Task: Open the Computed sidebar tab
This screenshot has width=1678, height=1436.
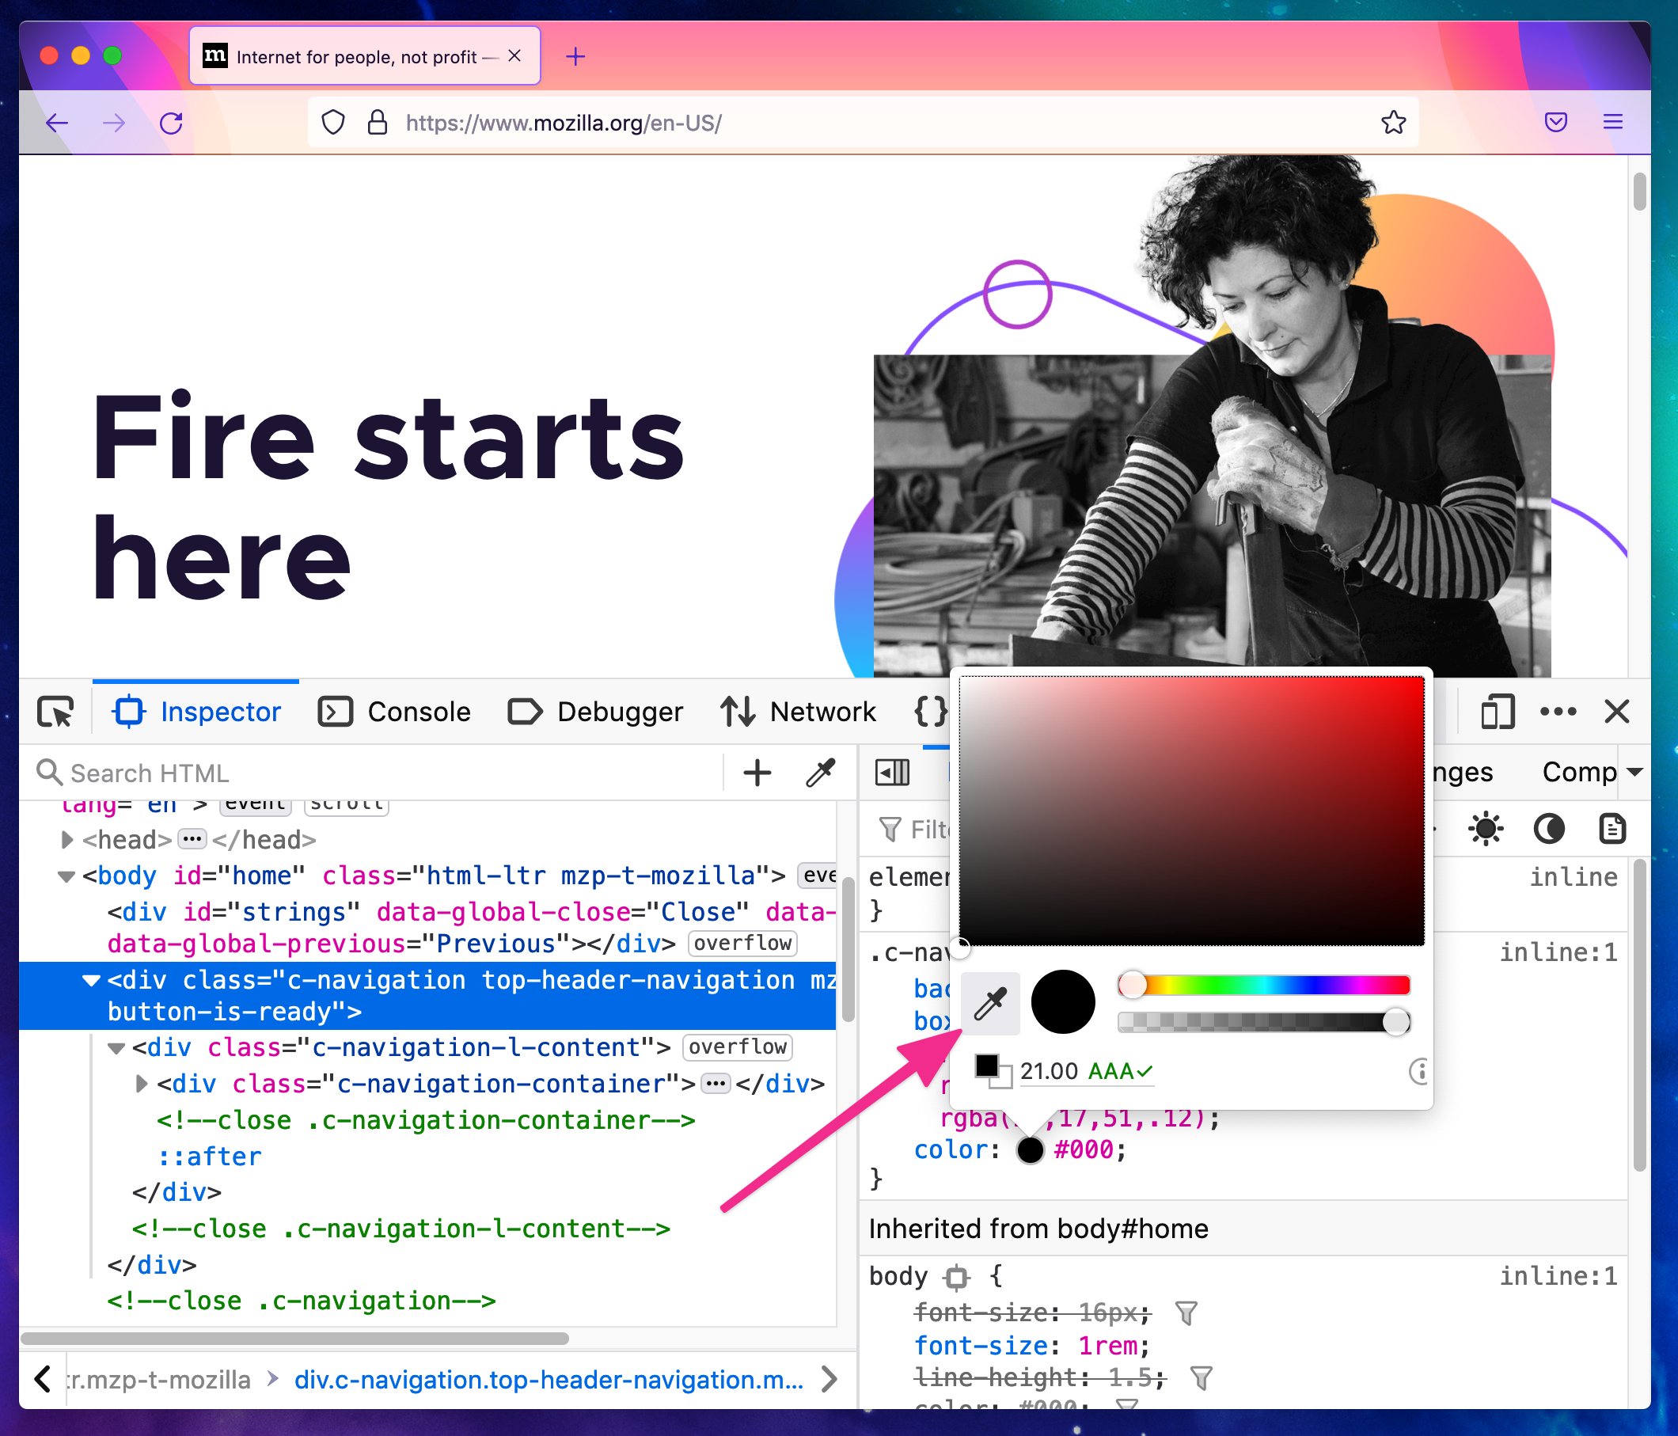Action: tap(1579, 772)
